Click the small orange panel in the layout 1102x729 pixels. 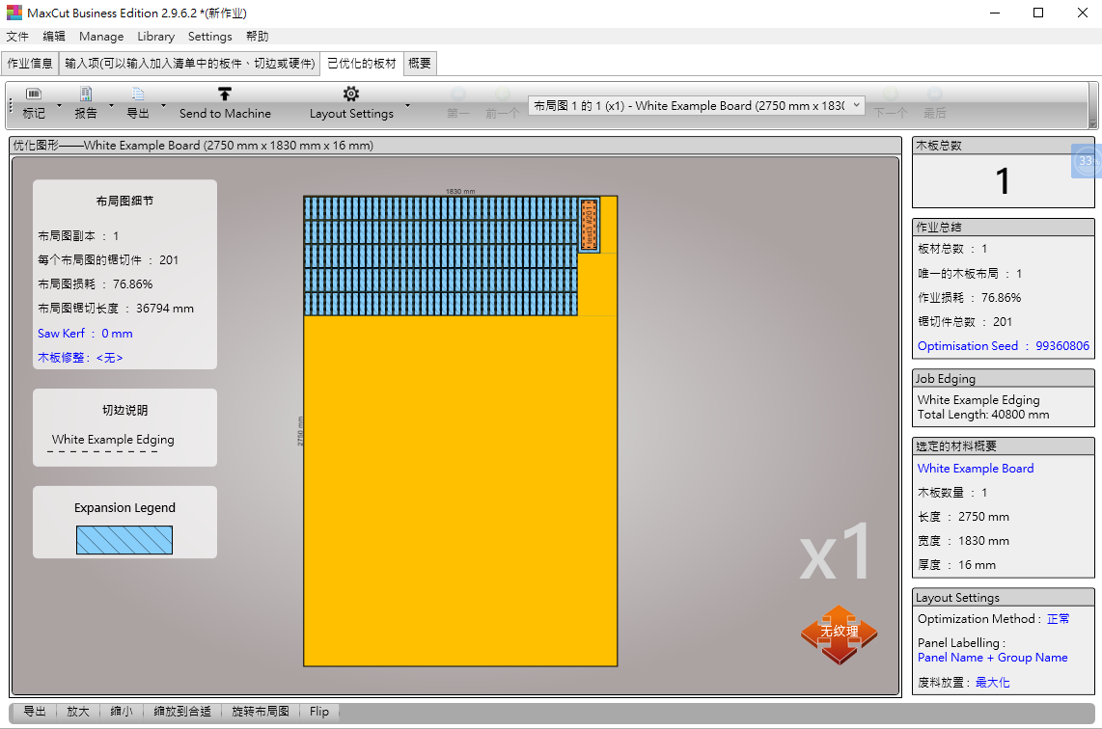(x=589, y=225)
